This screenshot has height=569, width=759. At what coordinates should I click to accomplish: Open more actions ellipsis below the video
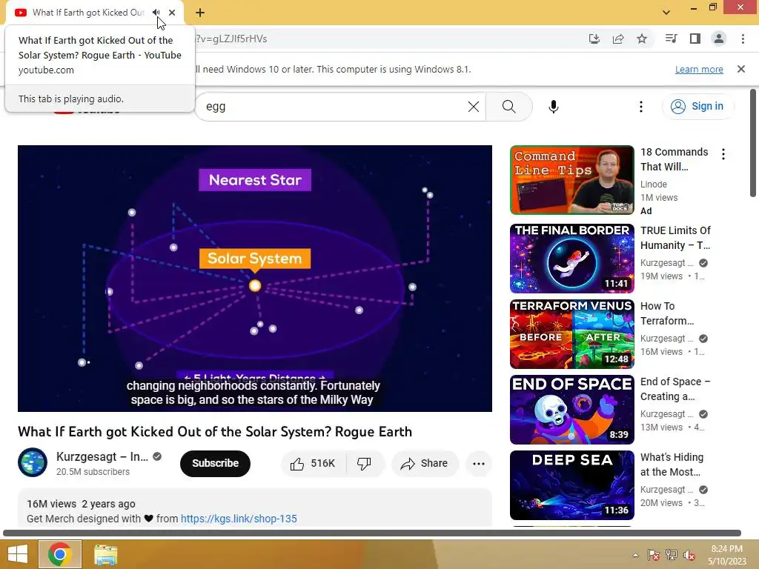(x=479, y=464)
